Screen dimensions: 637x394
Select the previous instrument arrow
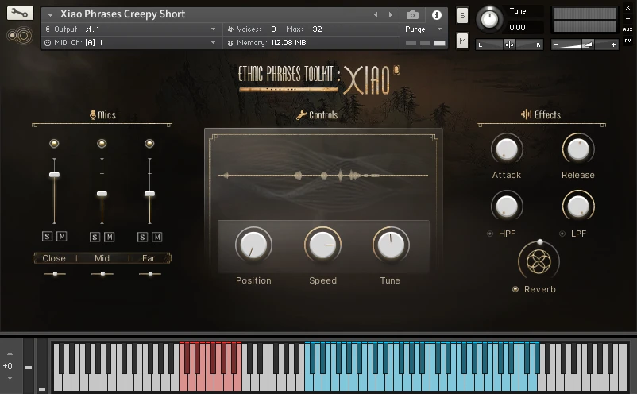[376, 15]
